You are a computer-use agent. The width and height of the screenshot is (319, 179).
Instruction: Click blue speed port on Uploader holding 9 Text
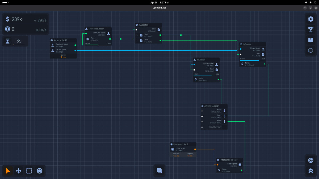pos(241,49)
